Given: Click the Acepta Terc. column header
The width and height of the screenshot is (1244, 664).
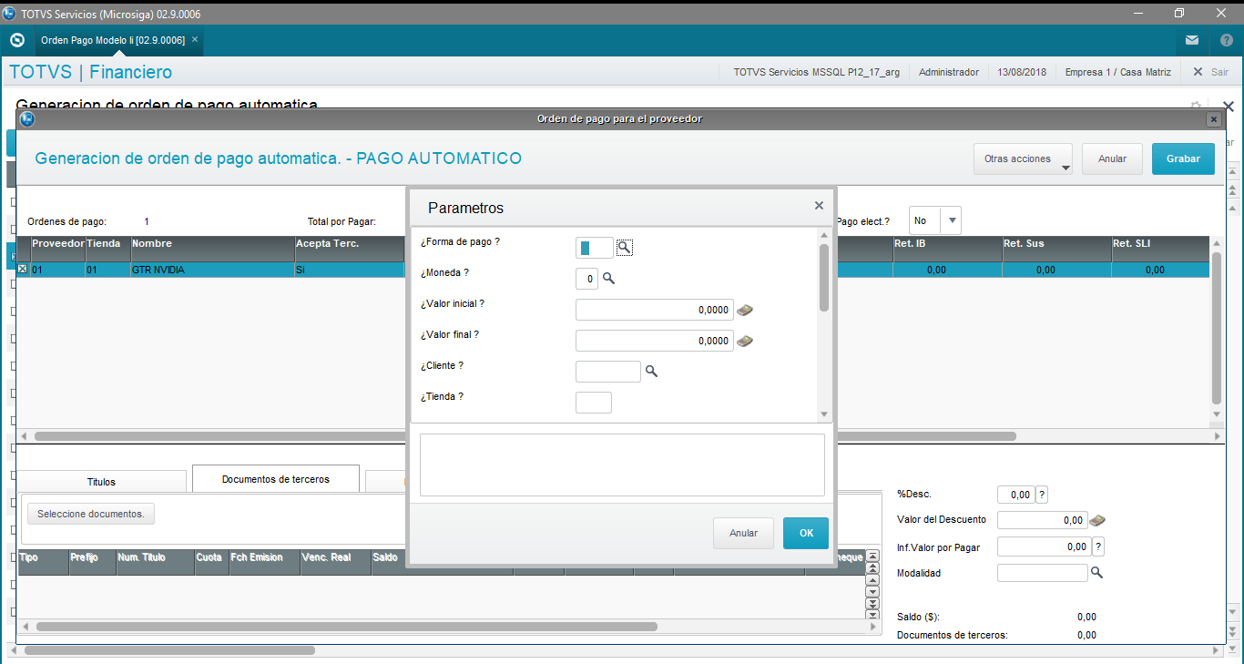Looking at the screenshot, I should [349, 250].
